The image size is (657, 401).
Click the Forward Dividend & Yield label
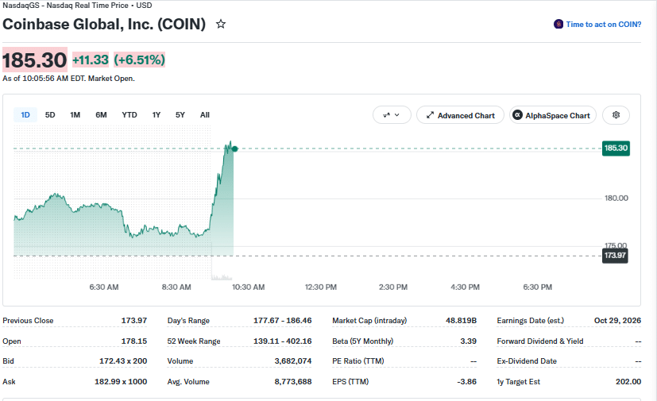[x=540, y=341]
